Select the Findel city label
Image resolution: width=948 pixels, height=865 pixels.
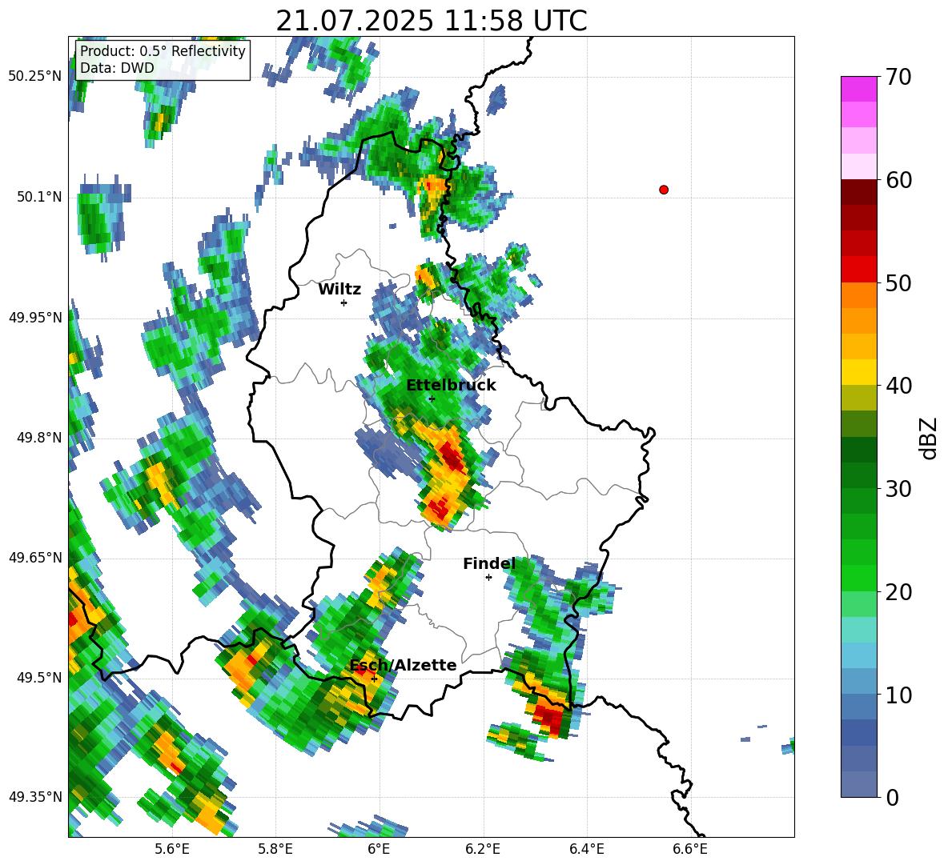tap(489, 563)
